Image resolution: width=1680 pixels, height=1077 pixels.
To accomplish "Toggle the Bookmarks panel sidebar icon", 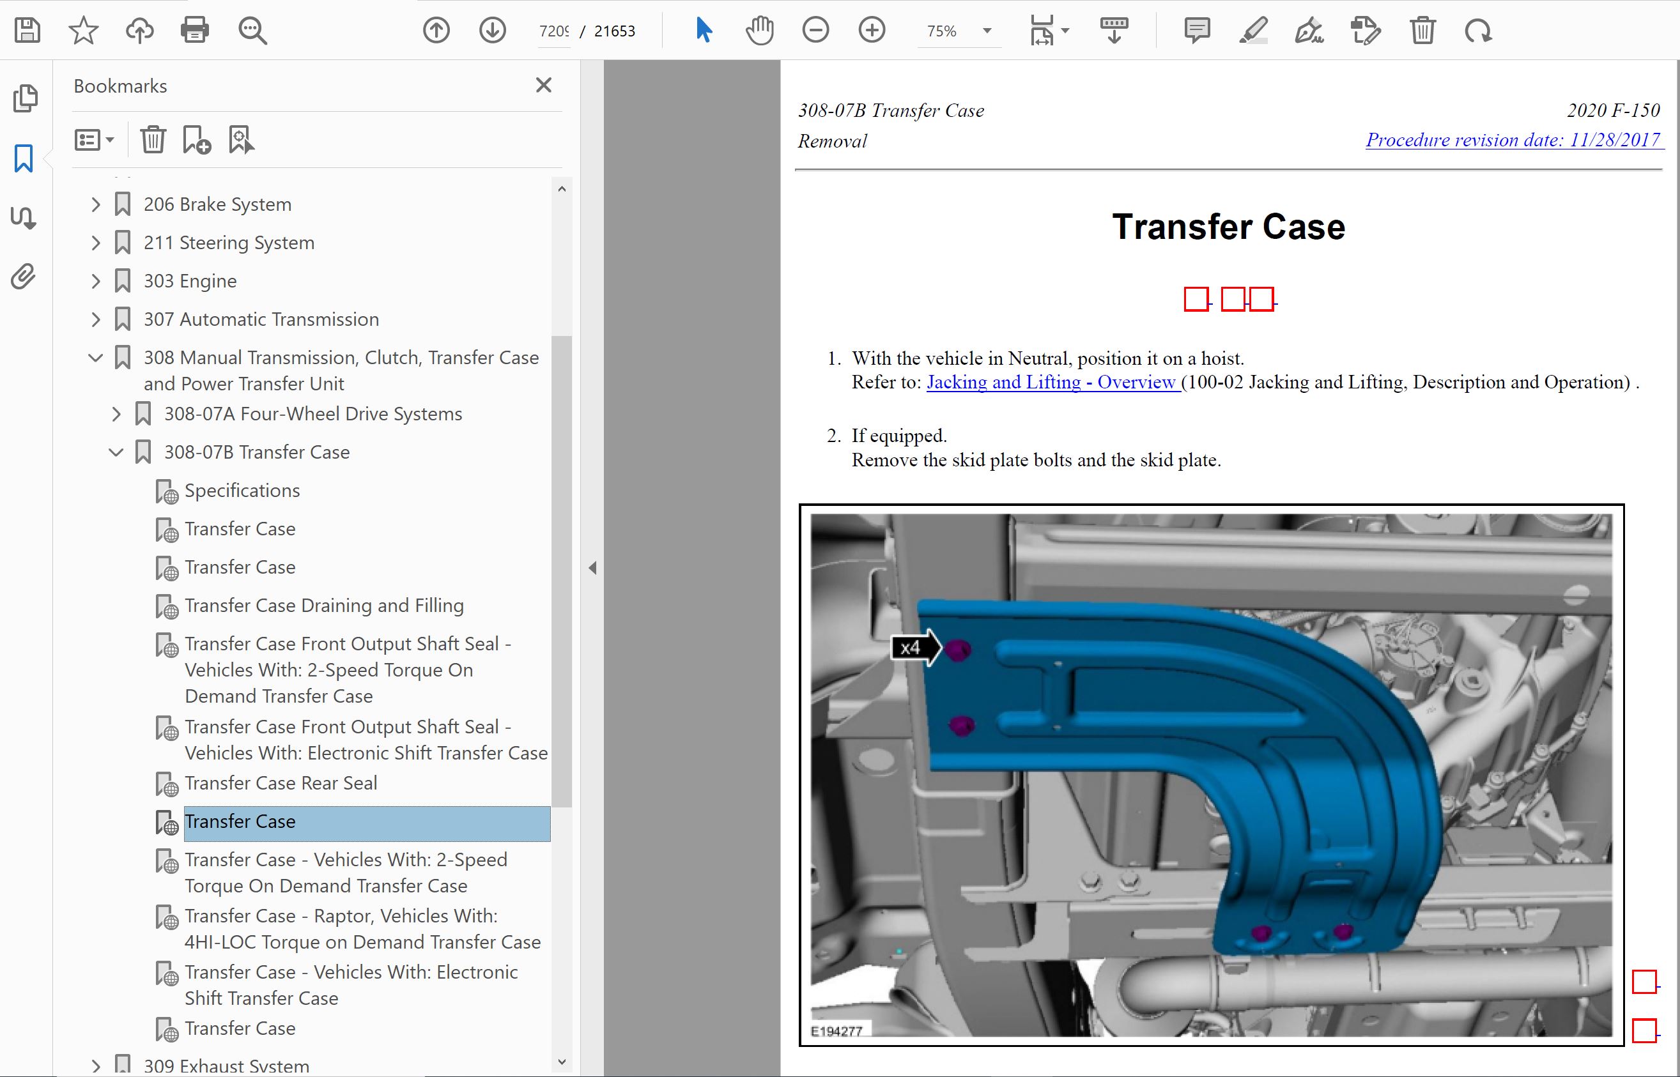I will (24, 159).
